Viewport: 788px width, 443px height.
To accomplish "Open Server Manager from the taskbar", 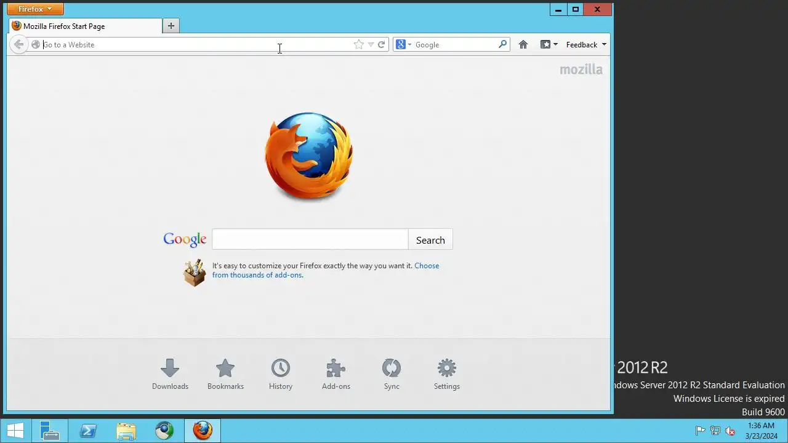I will [49, 431].
